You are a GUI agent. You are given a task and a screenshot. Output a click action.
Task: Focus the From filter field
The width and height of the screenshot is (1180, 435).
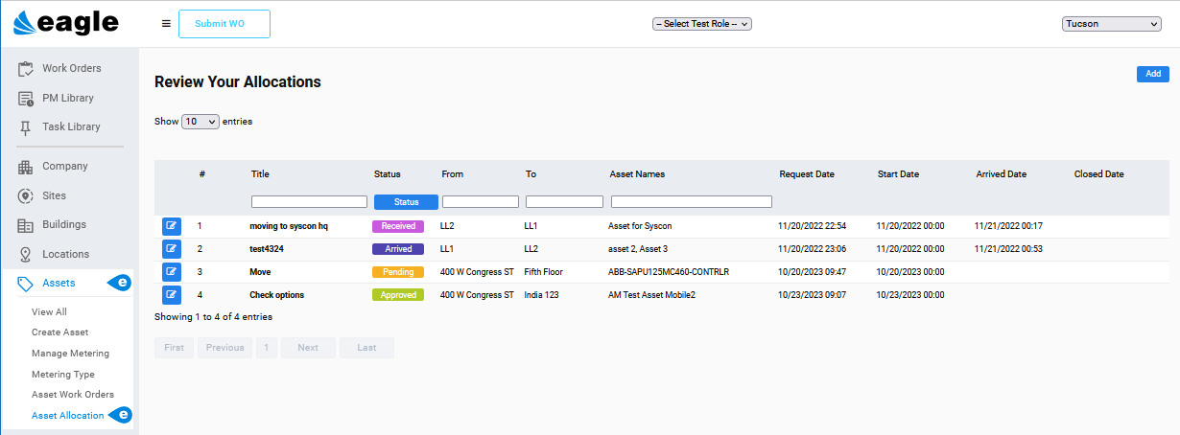[481, 202]
